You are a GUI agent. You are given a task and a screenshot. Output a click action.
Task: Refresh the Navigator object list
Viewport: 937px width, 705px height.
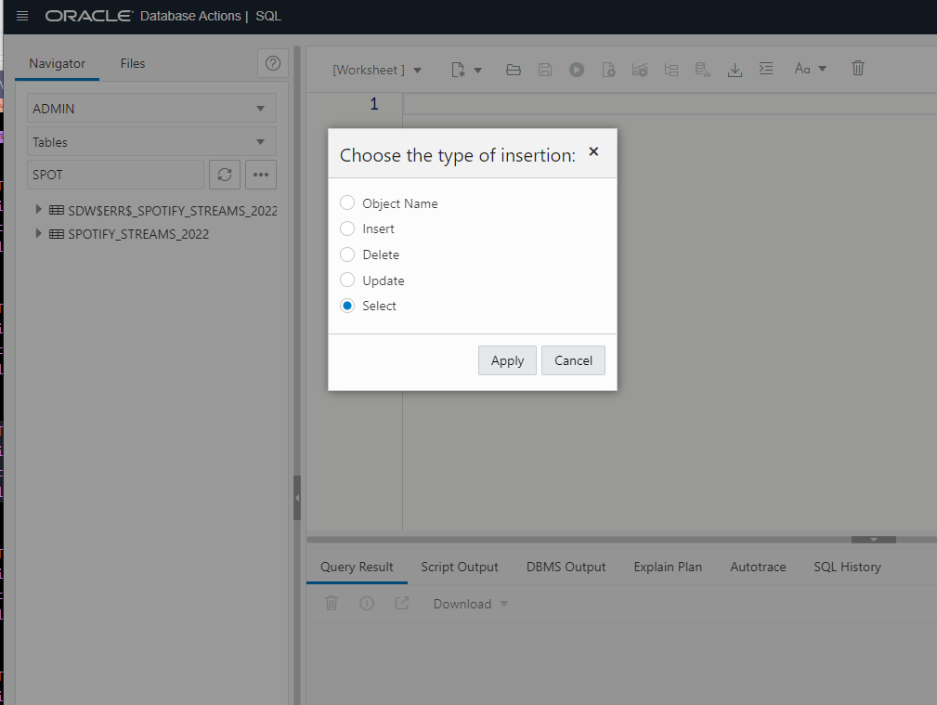click(225, 175)
